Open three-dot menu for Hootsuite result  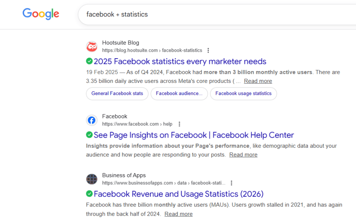(x=208, y=50)
